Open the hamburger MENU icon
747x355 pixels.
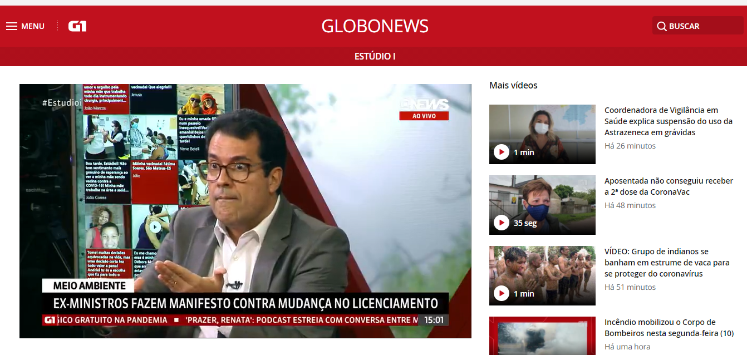[12, 26]
